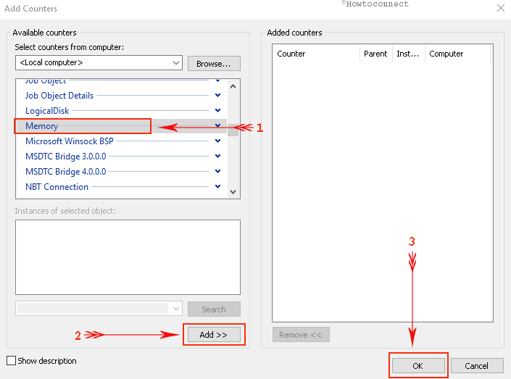The width and height of the screenshot is (511, 379).
Task: Click the counter list scrollbar thumb
Action: coord(233,130)
